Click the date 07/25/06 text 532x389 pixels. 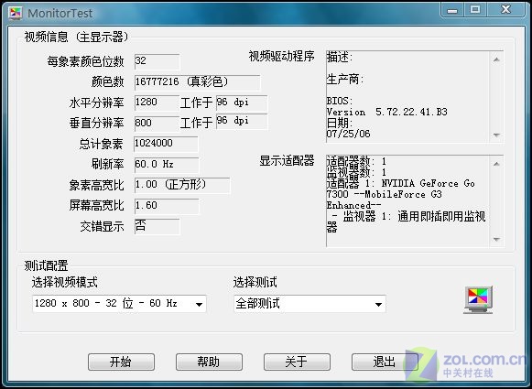(348, 134)
